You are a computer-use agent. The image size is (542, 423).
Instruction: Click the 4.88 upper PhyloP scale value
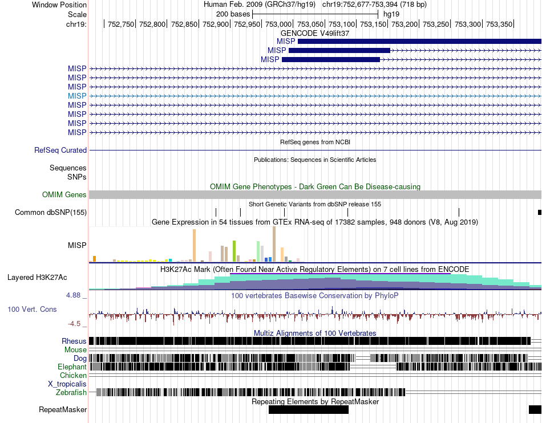(73, 295)
